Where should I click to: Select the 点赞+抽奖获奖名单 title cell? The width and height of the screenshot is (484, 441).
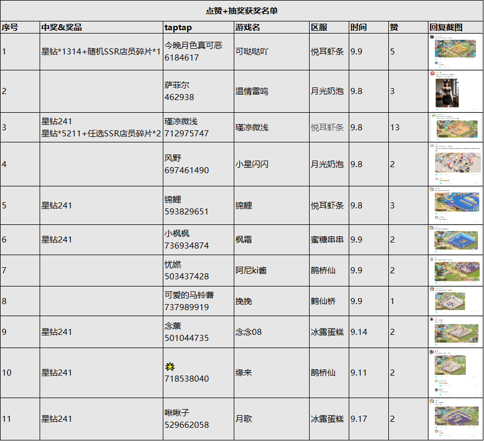pyautogui.click(x=241, y=11)
